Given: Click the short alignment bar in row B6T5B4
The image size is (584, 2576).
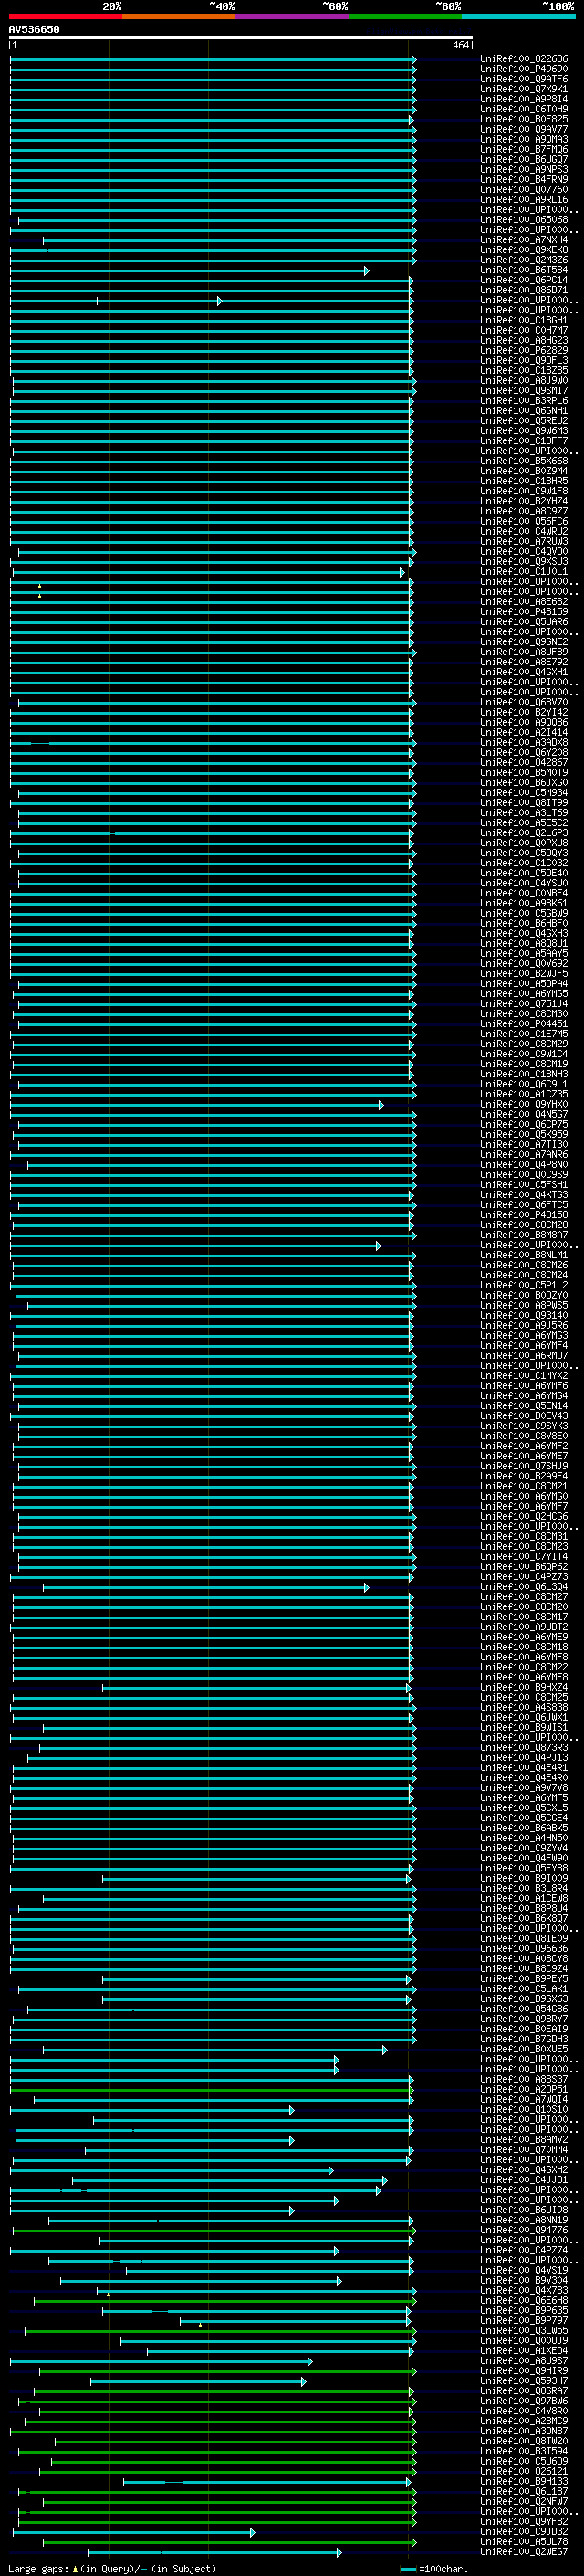Looking at the screenshot, I should (x=189, y=271).
